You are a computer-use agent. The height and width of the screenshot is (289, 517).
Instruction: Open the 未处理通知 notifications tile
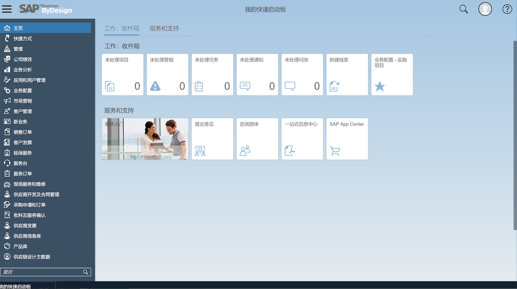click(x=257, y=74)
